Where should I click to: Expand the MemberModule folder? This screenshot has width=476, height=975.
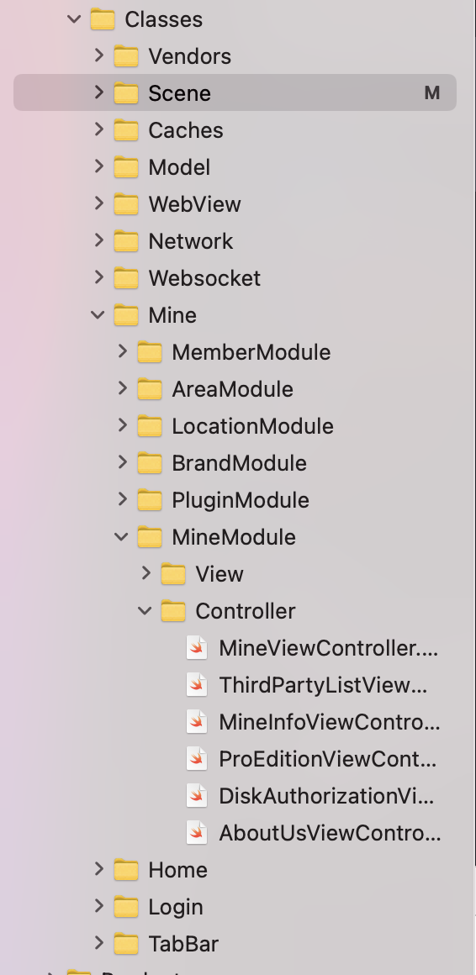coord(122,351)
